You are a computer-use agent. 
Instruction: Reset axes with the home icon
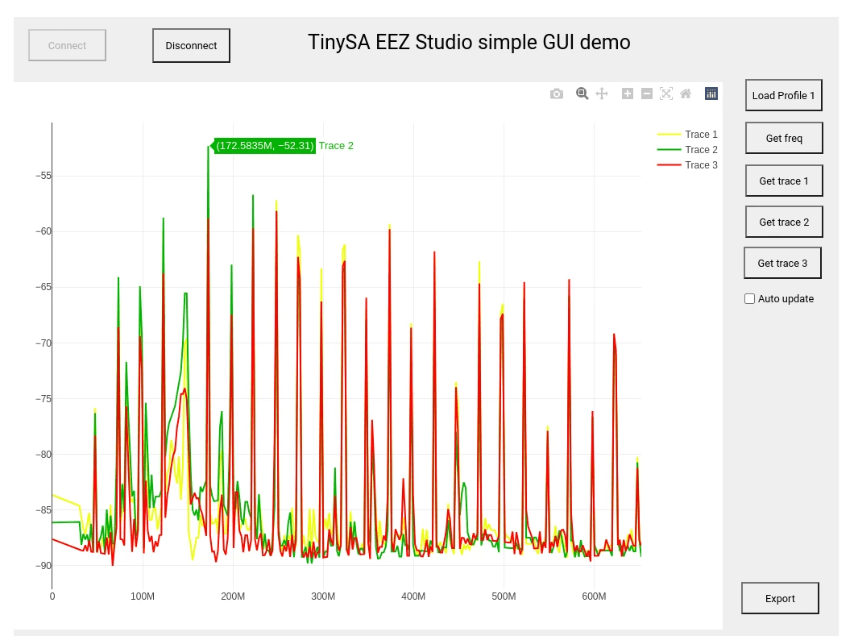(686, 94)
